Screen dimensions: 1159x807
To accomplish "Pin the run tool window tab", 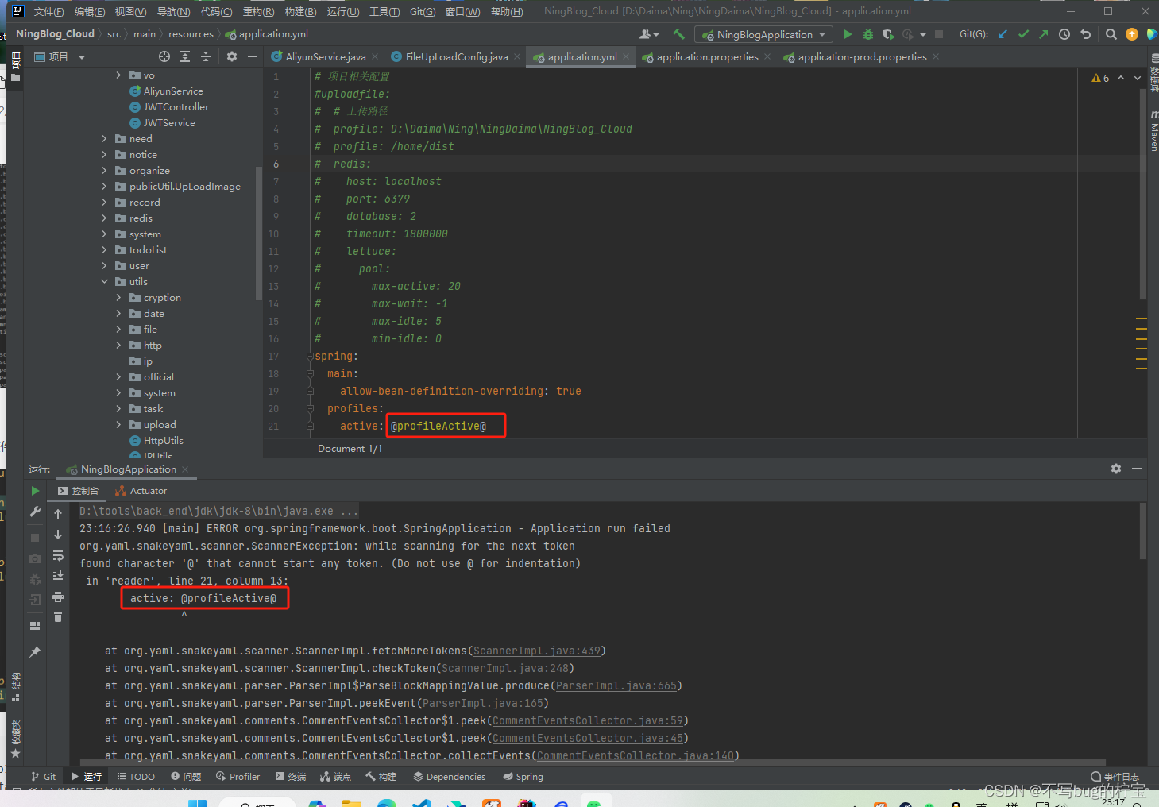I will coord(35,651).
